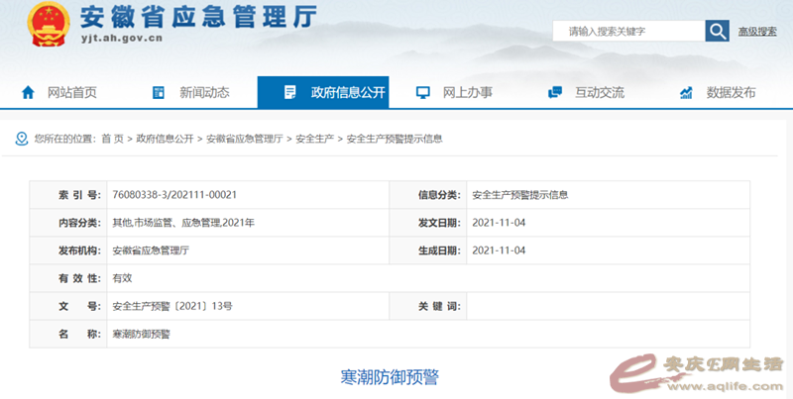
Task: Click the location pin breadcrumb icon
Action: point(21,139)
